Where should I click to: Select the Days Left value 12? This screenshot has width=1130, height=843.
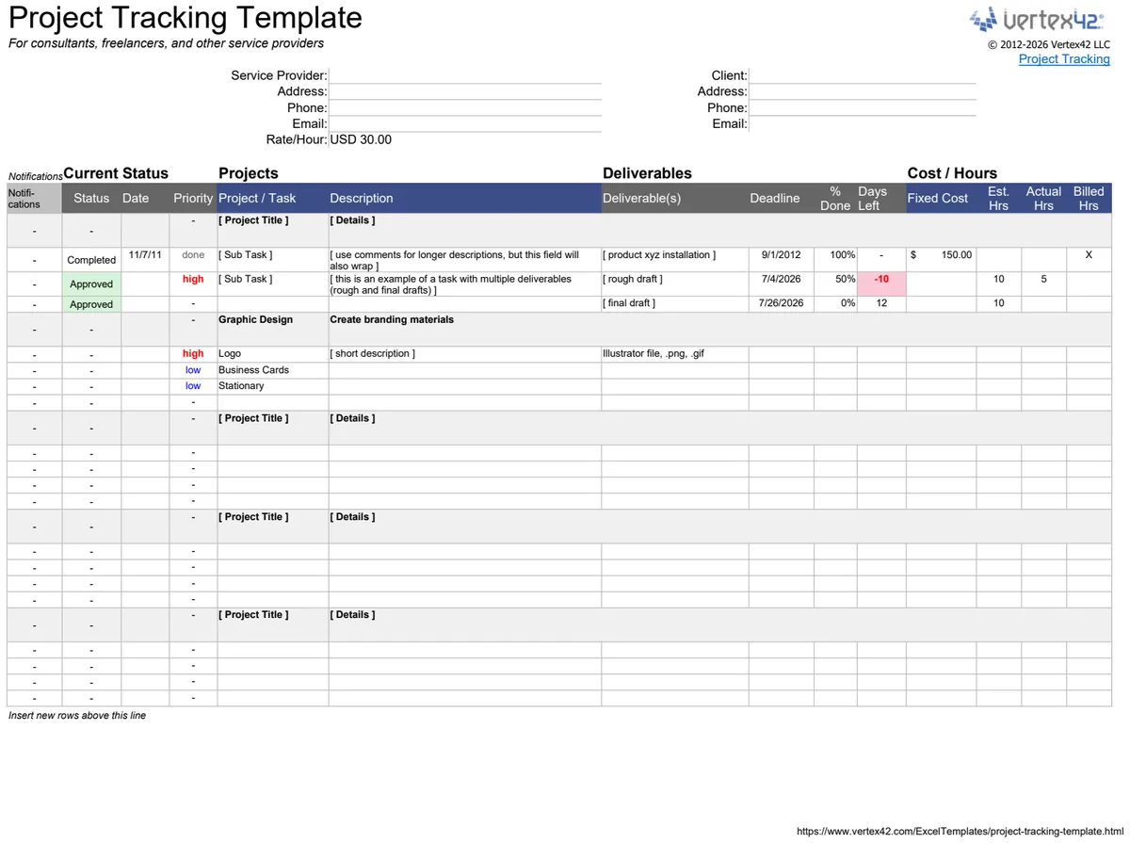pyautogui.click(x=881, y=303)
